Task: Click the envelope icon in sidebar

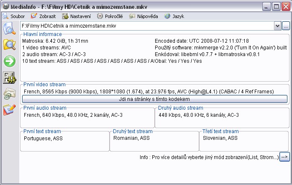Action: tap(9, 94)
